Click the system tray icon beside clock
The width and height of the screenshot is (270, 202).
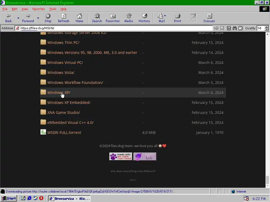tap(246, 199)
